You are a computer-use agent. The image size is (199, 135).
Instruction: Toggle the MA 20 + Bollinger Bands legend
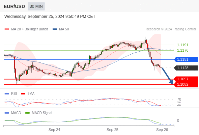coord(30,29)
